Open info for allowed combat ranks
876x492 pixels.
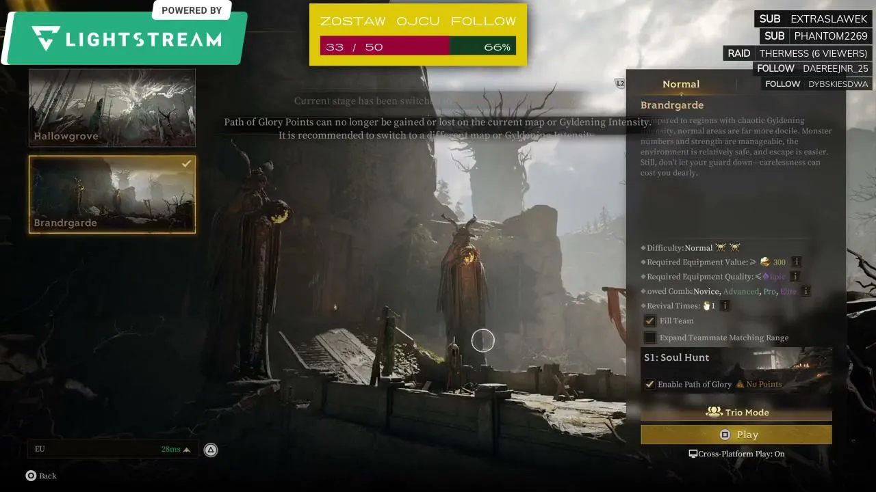[806, 291]
